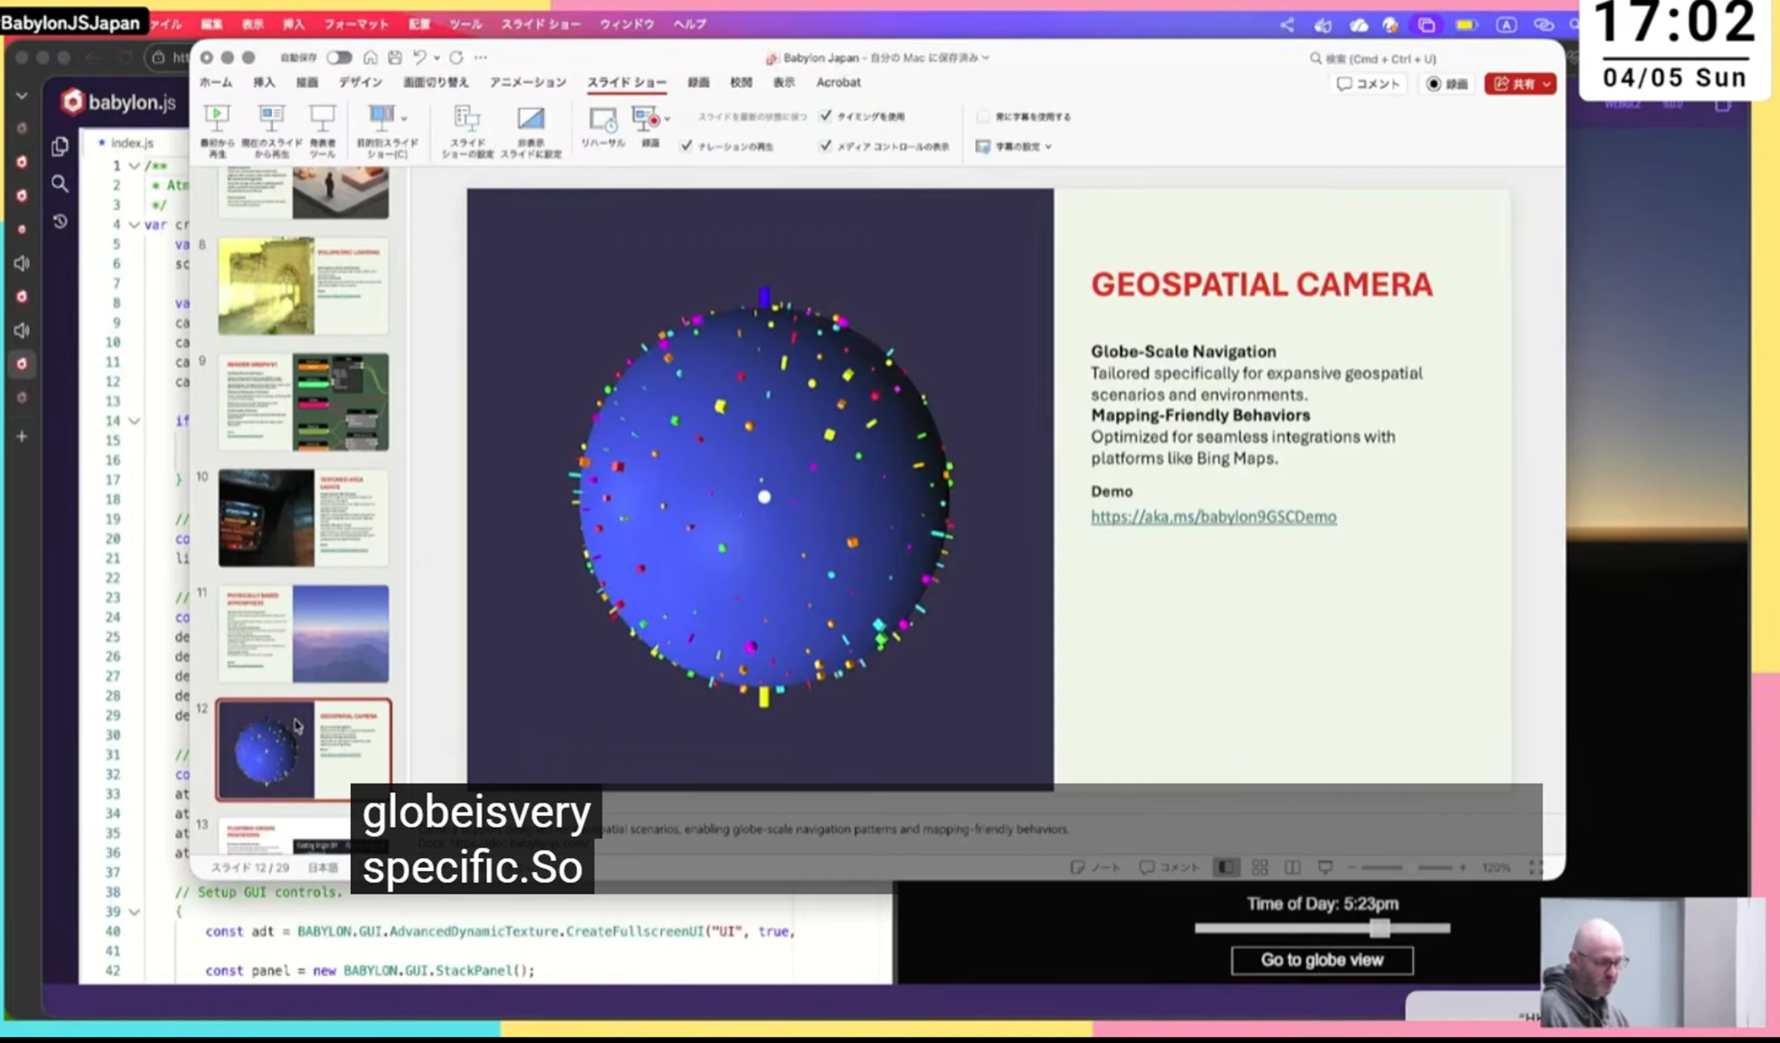This screenshot has width=1780, height=1043.
Task: Open the Acrobat ribbon tab
Action: (838, 83)
